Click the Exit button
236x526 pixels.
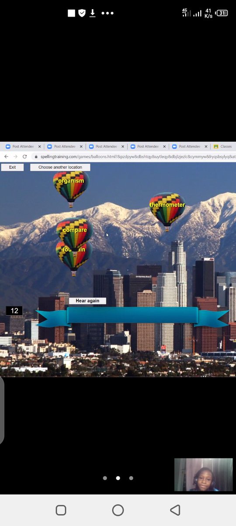pos(12,167)
